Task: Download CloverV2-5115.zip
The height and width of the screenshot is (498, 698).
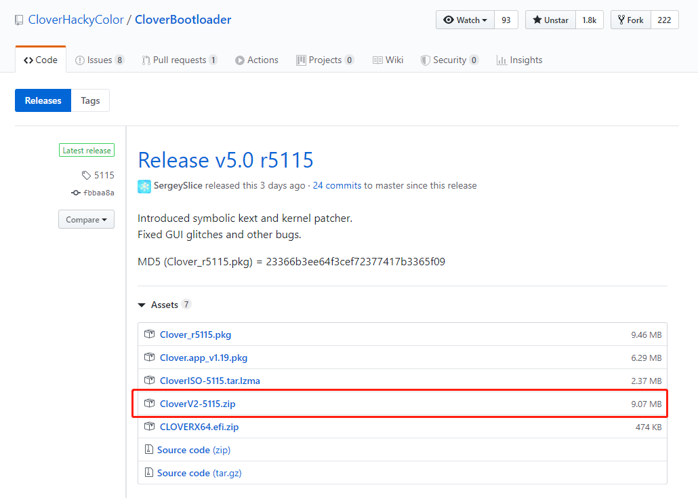Action: click(x=197, y=404)
